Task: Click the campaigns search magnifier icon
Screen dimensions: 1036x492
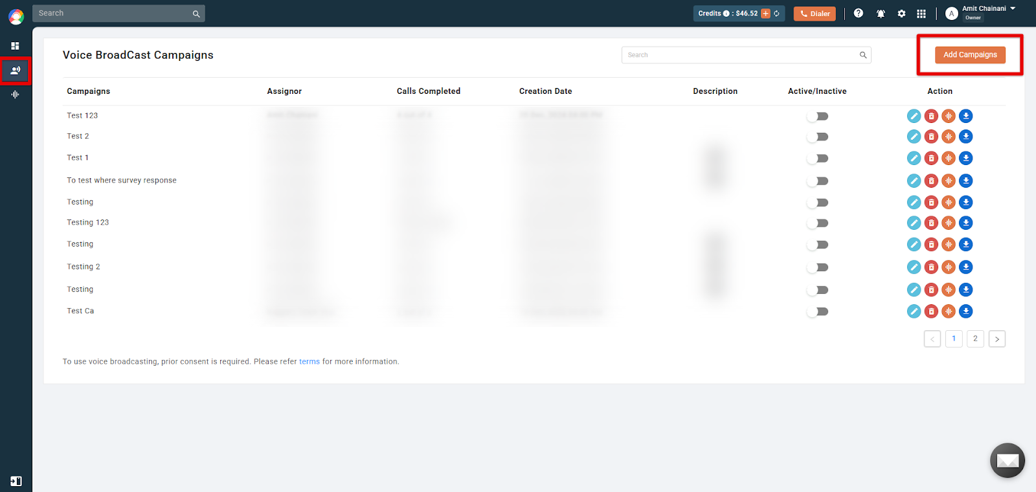Action: [863, 55]
